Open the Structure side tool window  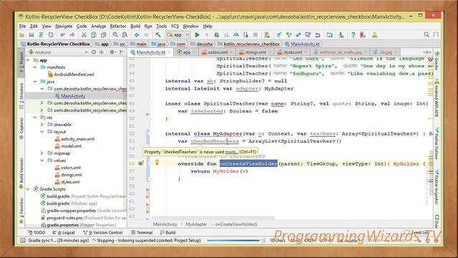(21, 96)
